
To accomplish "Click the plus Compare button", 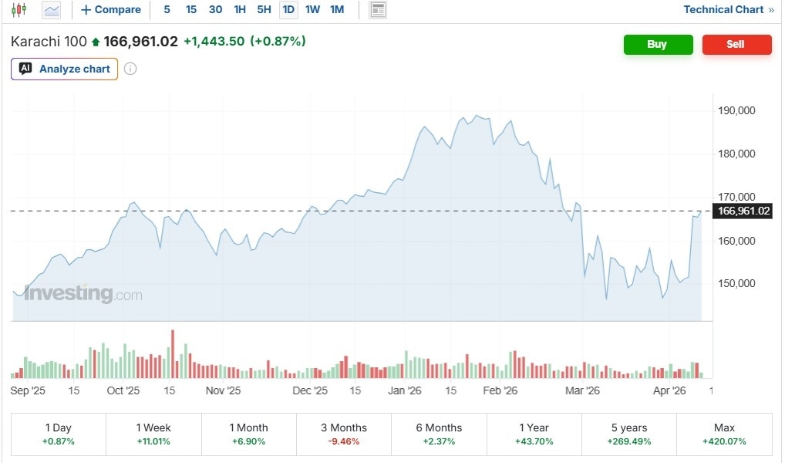I will coord(111,10).
